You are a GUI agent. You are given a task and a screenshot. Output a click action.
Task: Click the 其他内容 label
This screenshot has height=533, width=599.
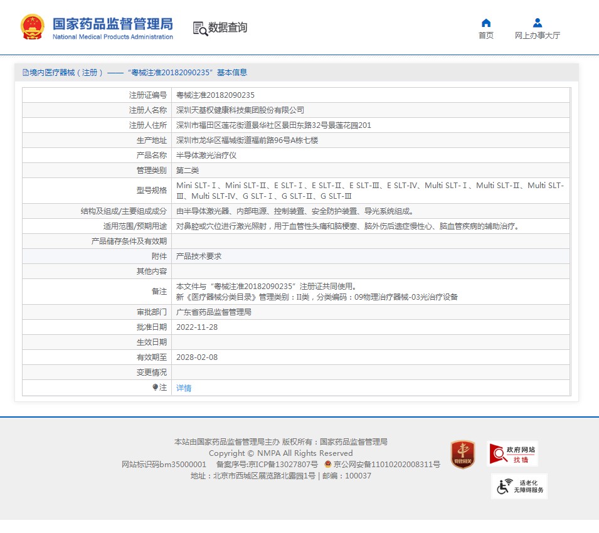[x=152, y=271]
